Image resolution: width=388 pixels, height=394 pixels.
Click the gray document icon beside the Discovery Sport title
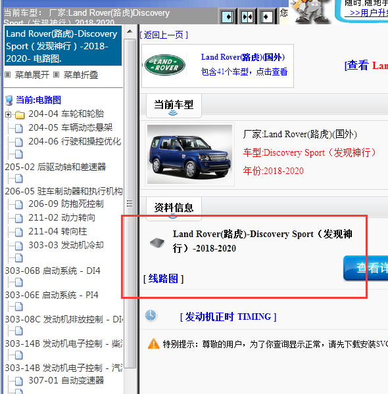[x=157, y=243]
